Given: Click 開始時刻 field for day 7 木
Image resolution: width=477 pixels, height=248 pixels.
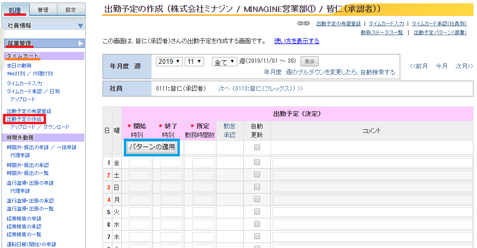Looking at the screenshot, I should pos(140,237).
